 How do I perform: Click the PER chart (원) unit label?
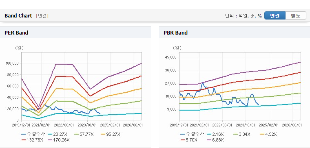coord(19,48)
